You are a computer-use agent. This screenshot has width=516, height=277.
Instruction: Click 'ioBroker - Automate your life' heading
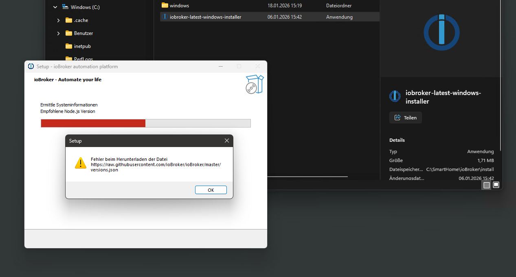pos(68,80)
